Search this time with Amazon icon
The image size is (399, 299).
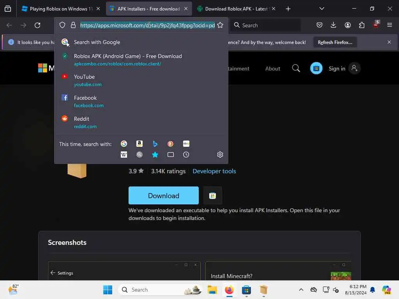point(139,144)
